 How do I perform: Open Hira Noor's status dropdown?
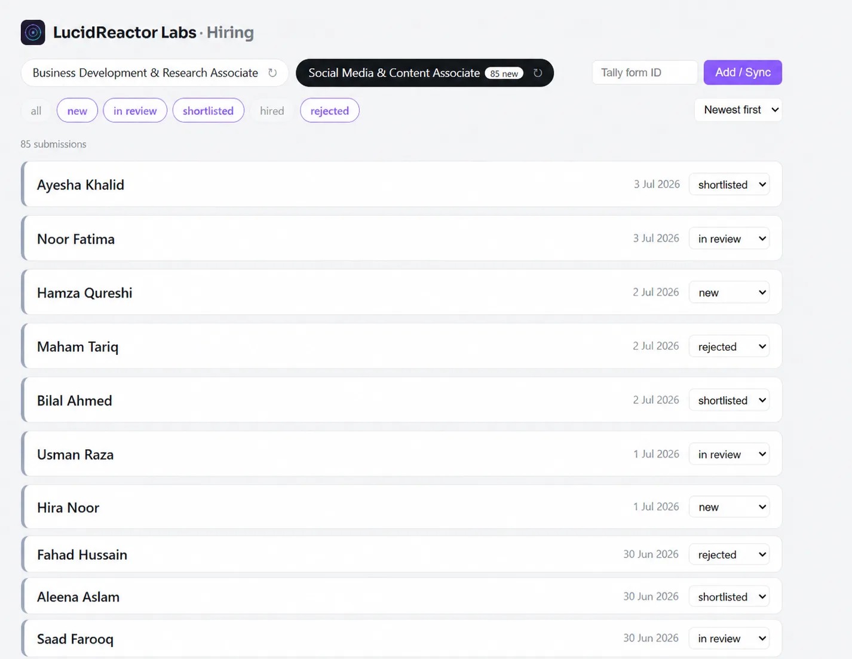tap(730, 507)
